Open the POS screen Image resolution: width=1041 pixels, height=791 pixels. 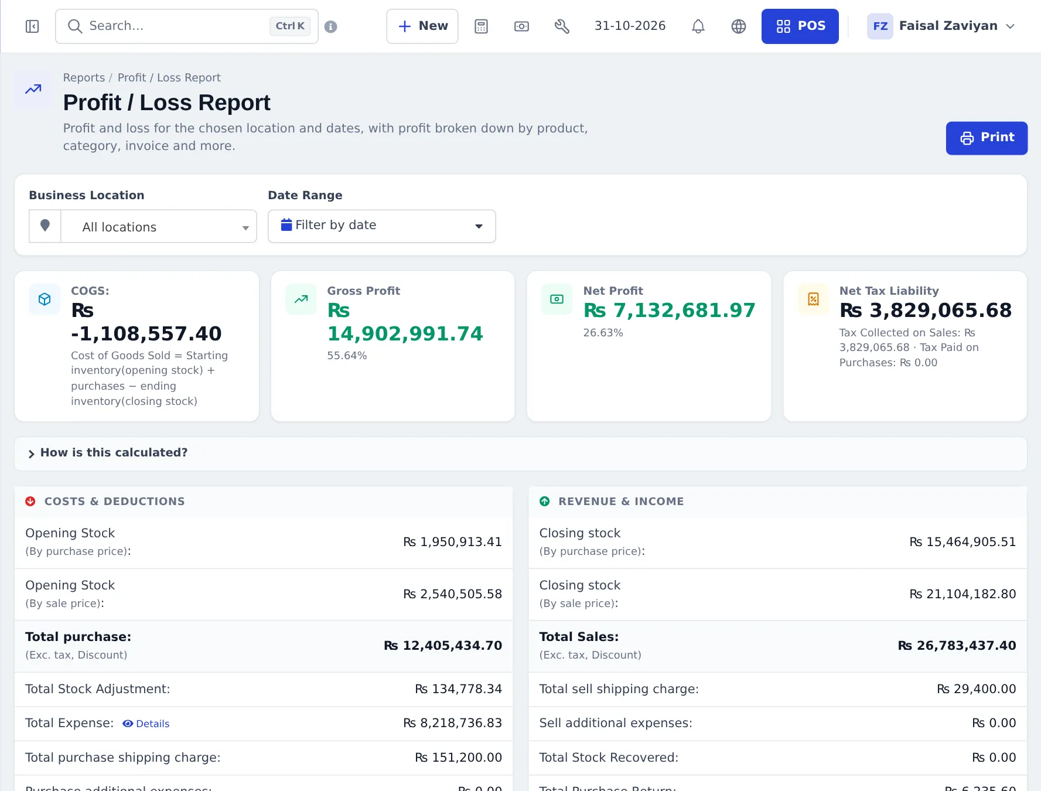pyautogui.click(x=800, y=26)
